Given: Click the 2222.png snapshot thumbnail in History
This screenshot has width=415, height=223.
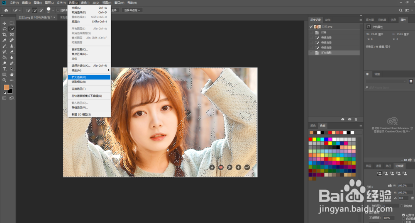Looking at the screenshot, I should point(317,26).
